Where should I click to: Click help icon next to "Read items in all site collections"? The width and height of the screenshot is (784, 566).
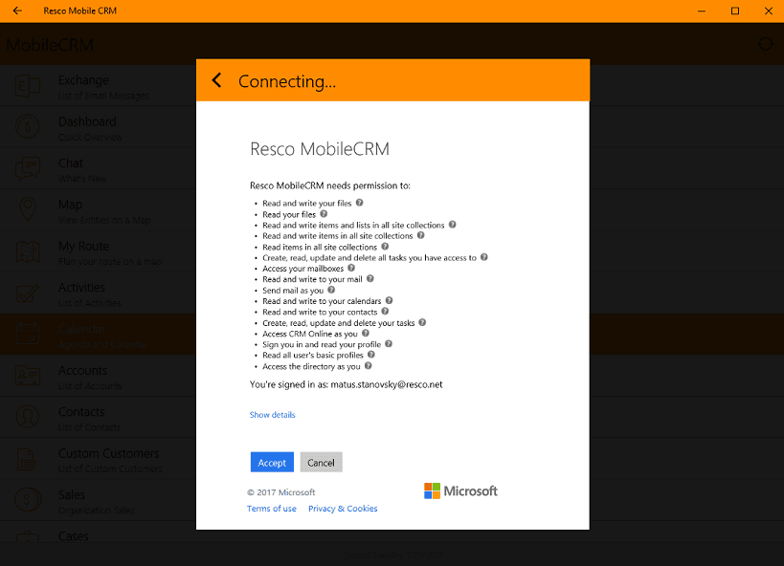385,247
